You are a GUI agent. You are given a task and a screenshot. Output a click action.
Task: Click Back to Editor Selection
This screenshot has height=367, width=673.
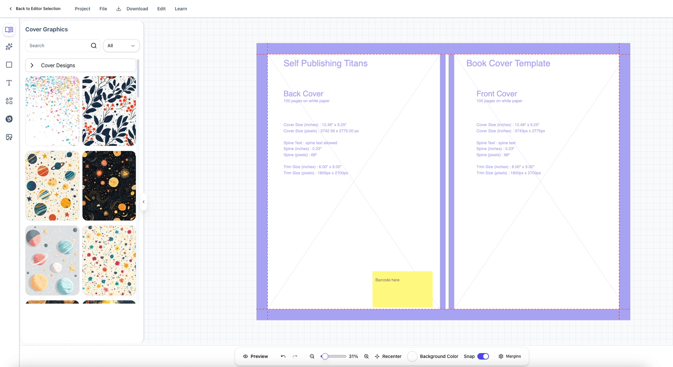(35, 9)
